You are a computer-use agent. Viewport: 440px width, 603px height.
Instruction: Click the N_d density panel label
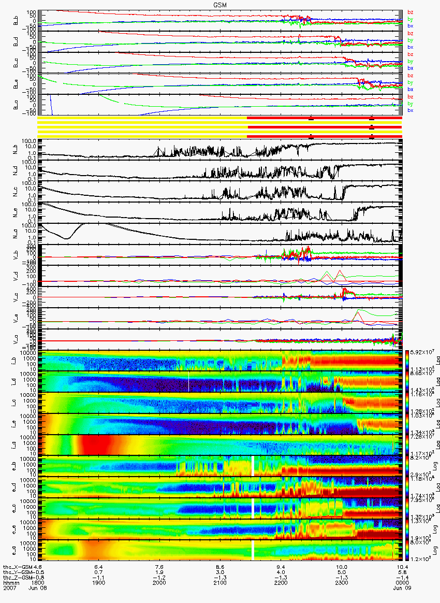click(x=16, y=170)
